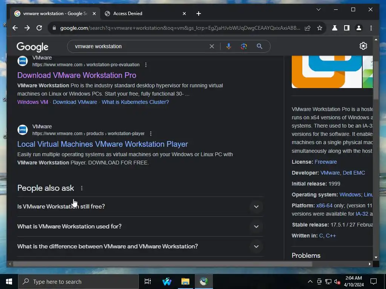
Task: Click inside the Google search field
Action: 140,46
